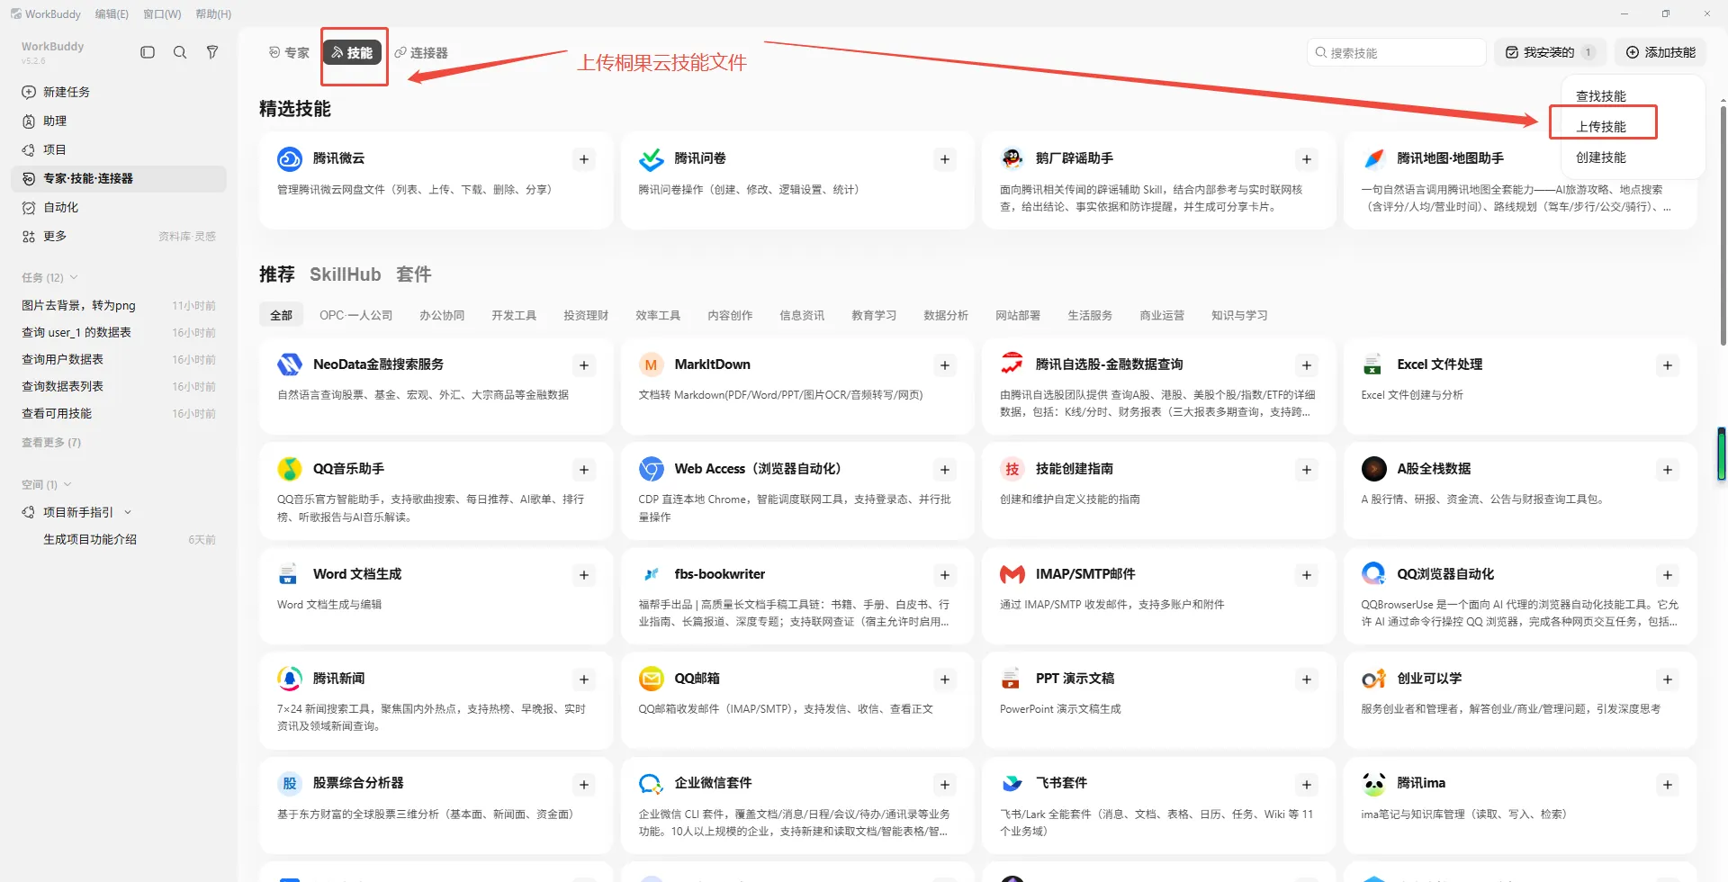1728x882 pixels.
Task: Click the filter funnel icon
Action: 212,52
